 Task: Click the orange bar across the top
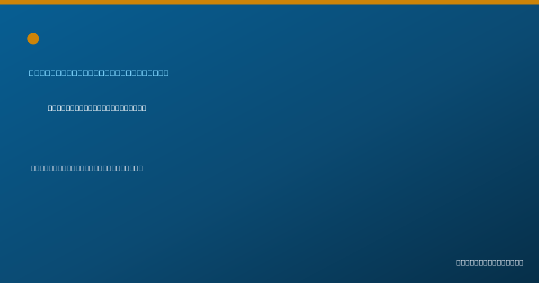tap(269, 2)
